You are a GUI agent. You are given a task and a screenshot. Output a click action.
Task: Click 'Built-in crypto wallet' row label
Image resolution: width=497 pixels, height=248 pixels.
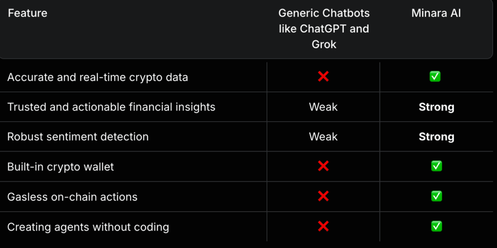61,167
